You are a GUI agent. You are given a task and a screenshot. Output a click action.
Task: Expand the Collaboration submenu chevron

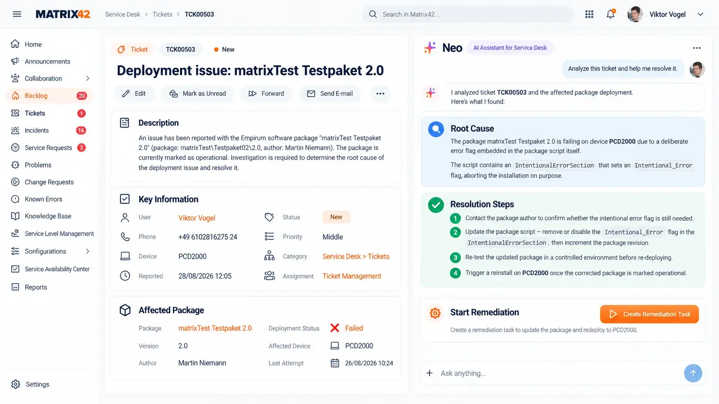[87, 79]
